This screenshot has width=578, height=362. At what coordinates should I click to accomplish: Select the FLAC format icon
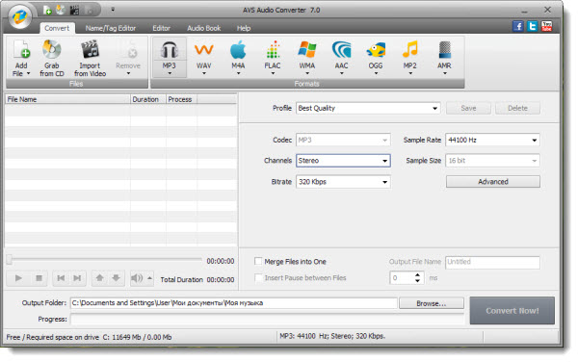273,50
